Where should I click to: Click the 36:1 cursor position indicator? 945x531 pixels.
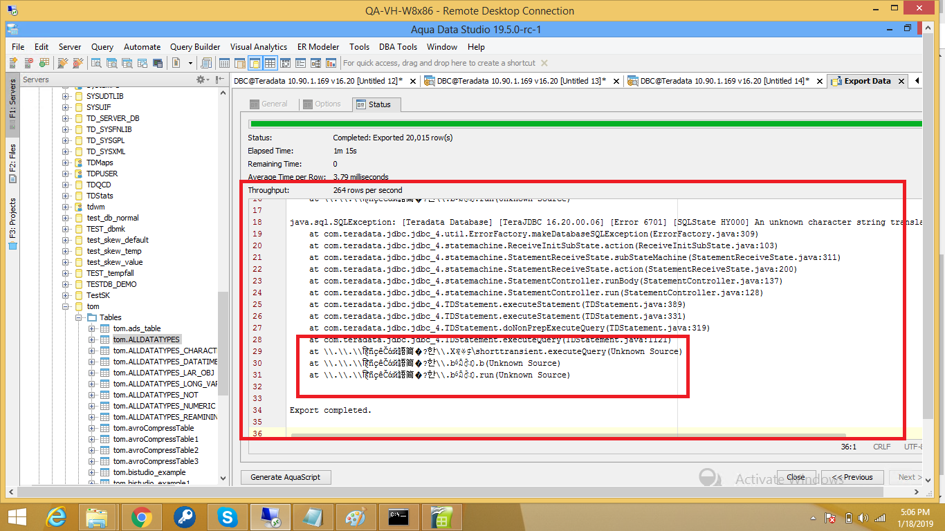pyautogui.click(x=849, y=447)
